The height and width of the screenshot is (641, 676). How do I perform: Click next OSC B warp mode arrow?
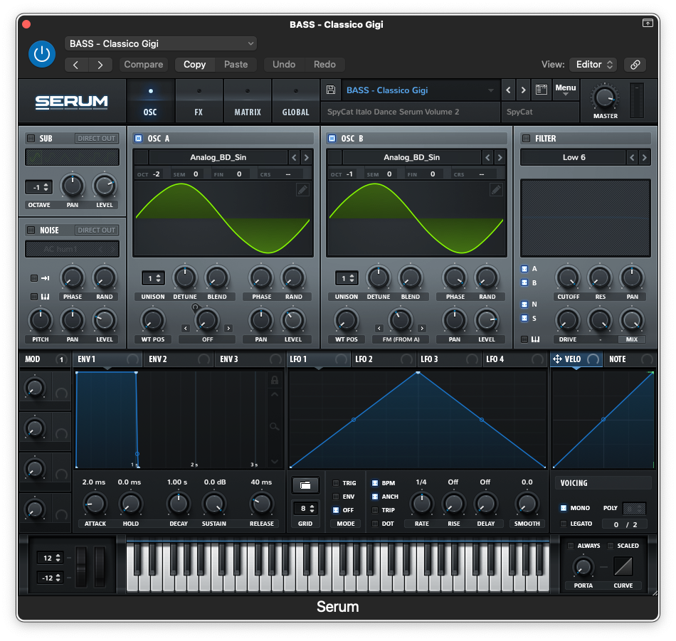tap(422, 329)
